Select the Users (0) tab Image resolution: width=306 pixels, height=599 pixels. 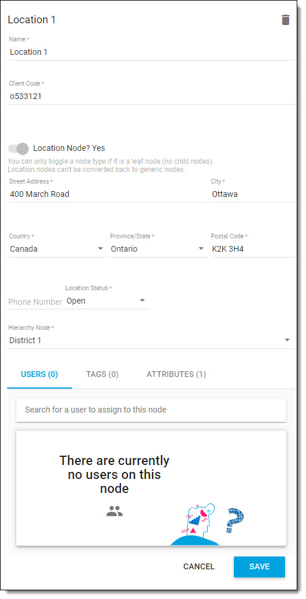click(40, 374)
